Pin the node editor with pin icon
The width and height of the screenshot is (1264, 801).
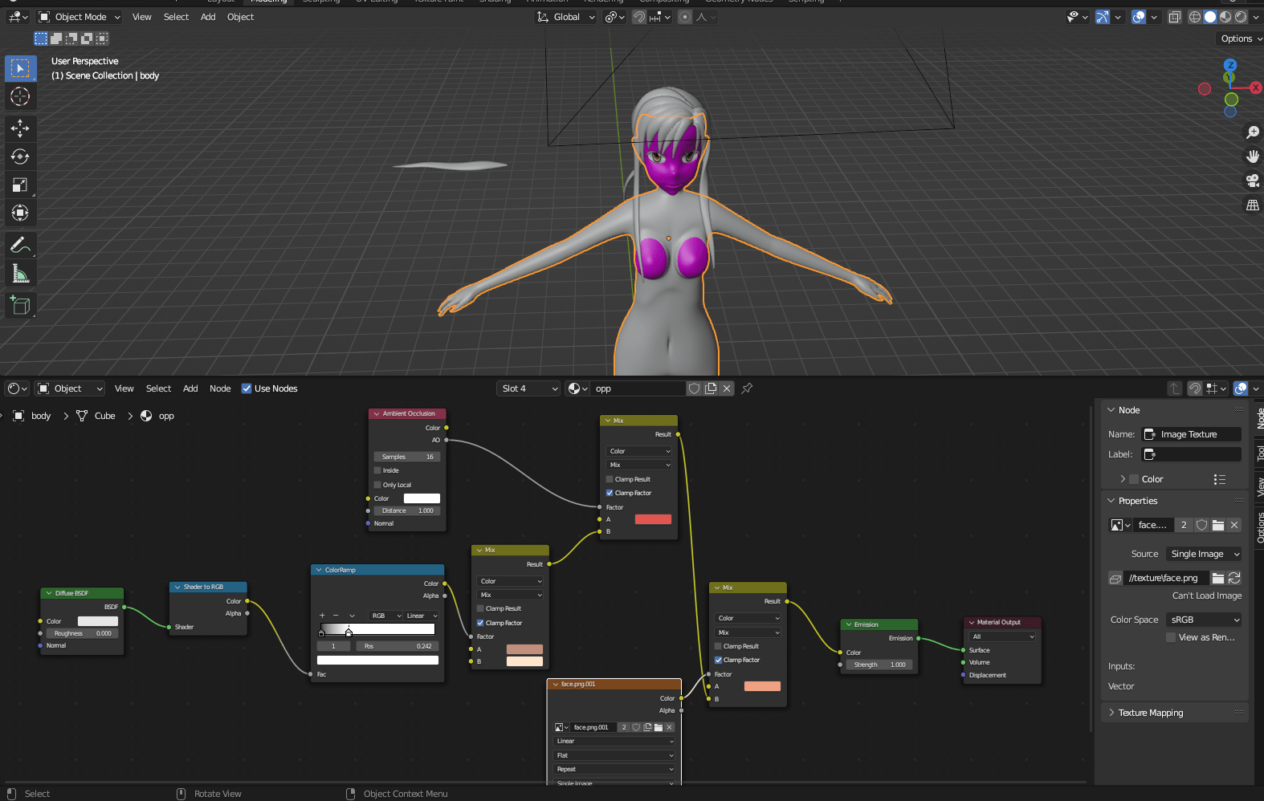(747, 388)
